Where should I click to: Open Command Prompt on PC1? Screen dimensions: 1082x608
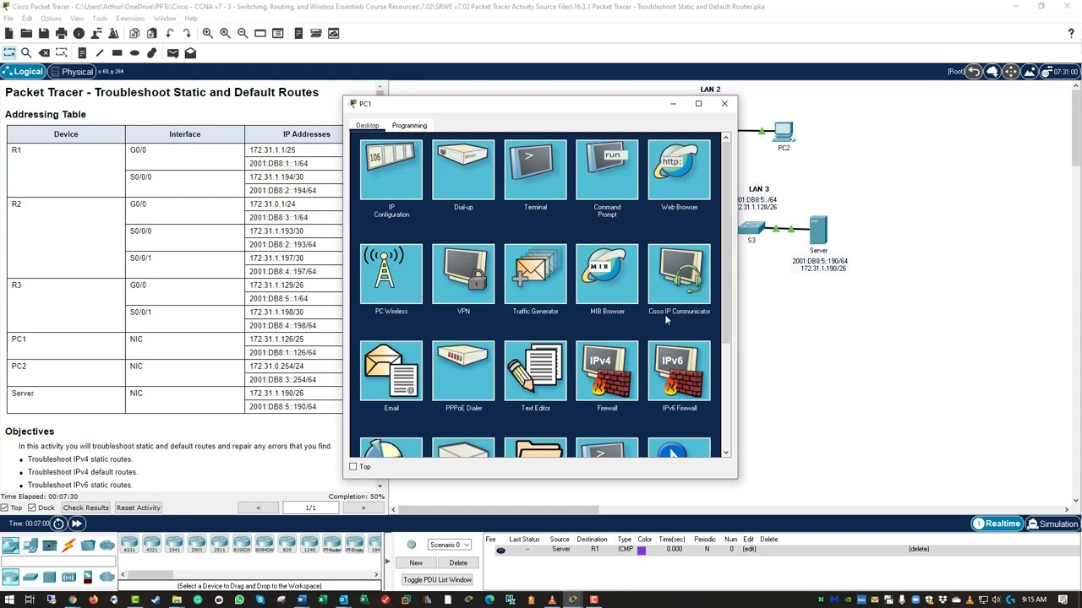click(607, 171)
